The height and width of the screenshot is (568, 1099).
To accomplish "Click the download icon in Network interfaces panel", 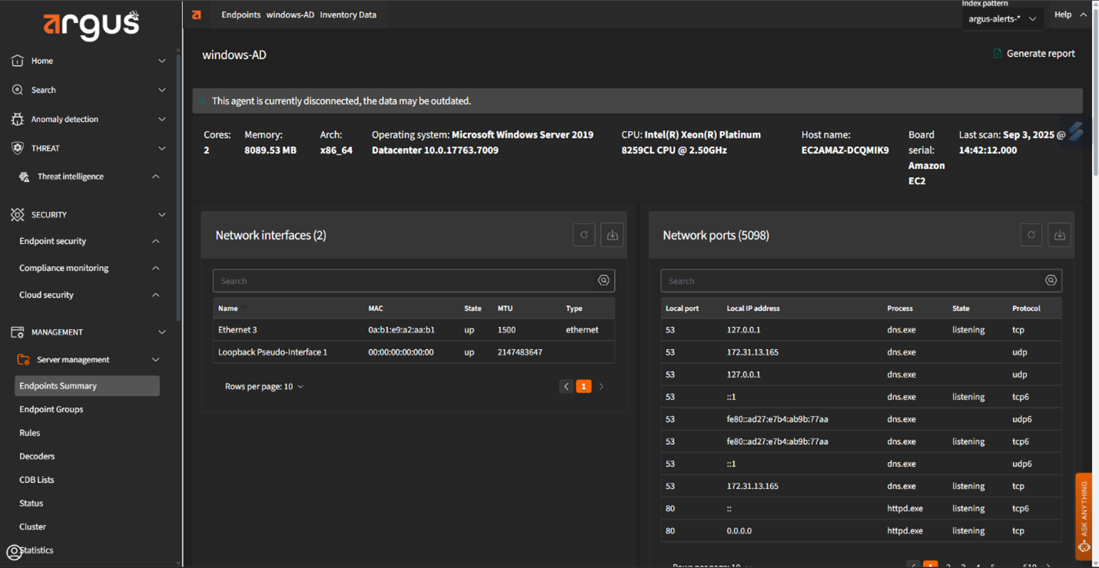I will 612,235.
